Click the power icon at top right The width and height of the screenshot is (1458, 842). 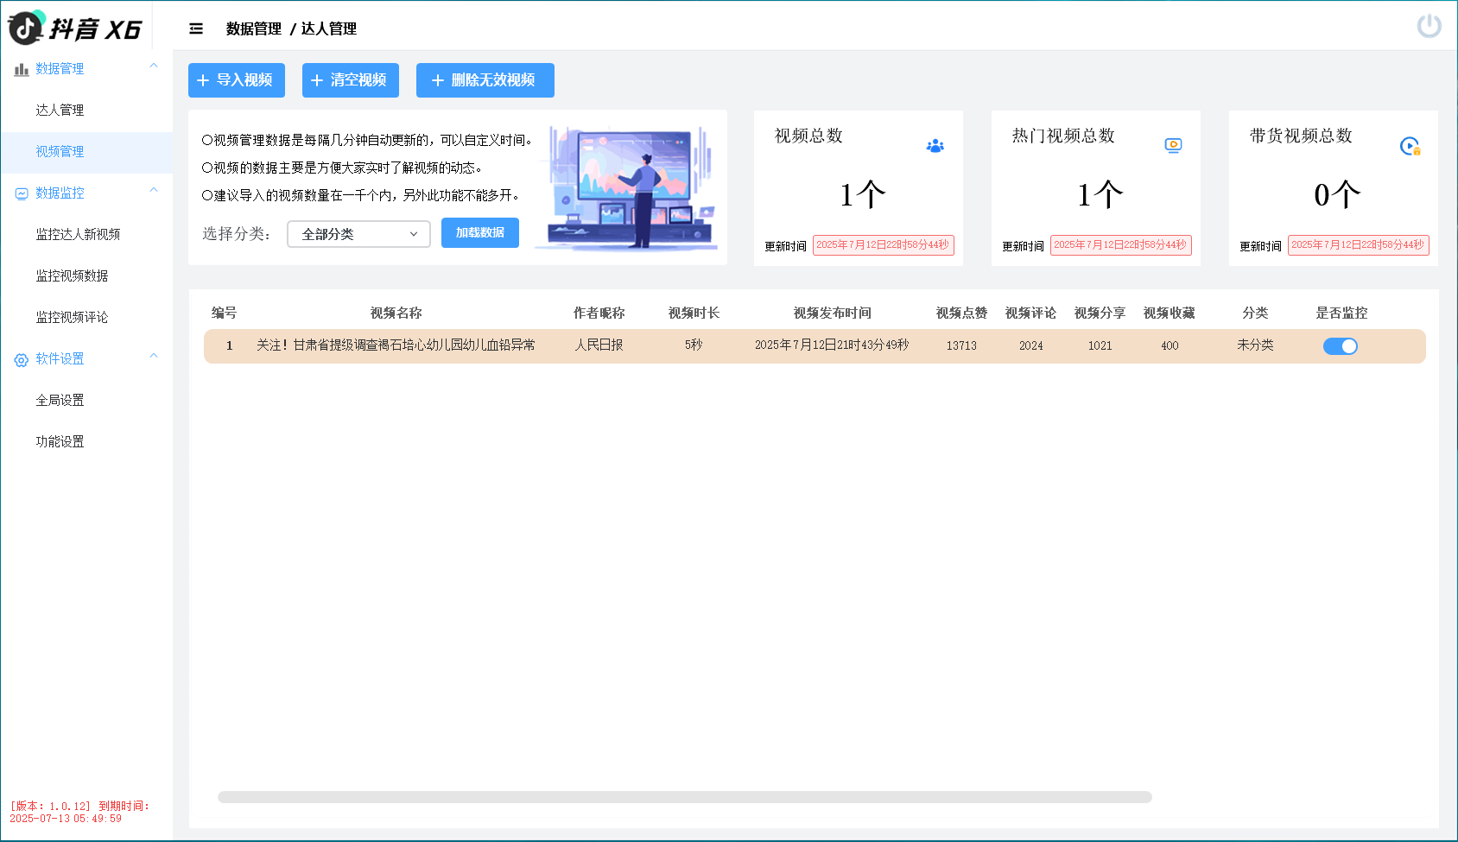coord(1429,26)
